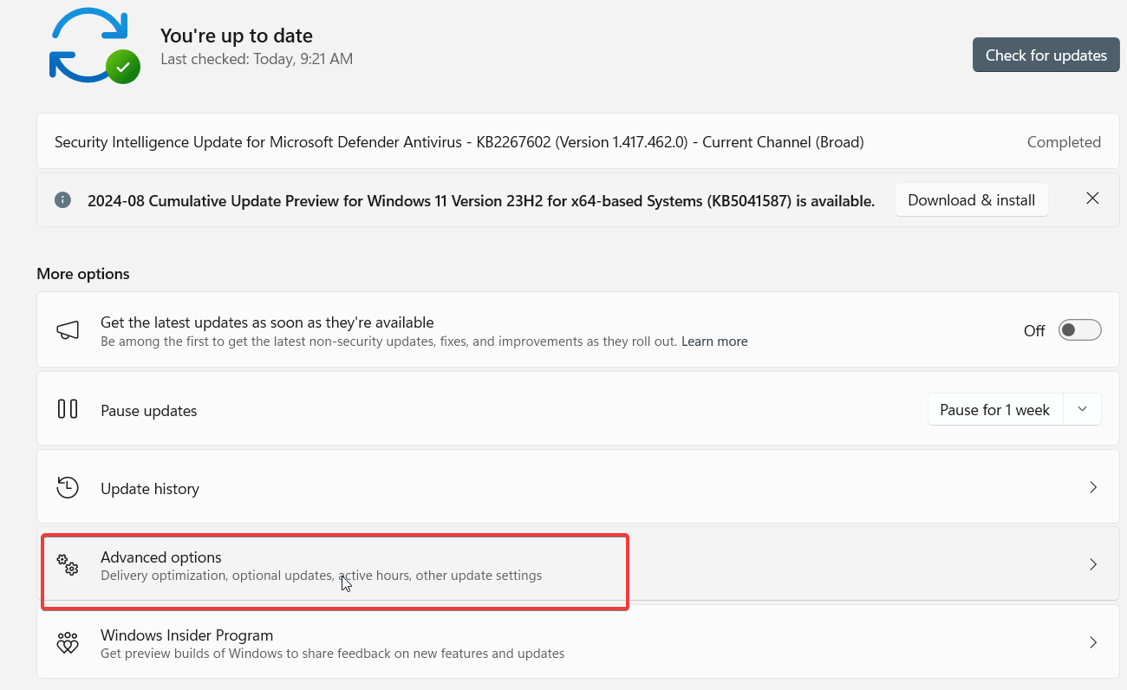Click the Check for updates button
Image resolution: width=1127 pixels, height=690 pixels.
click(x=1046, y=55)
